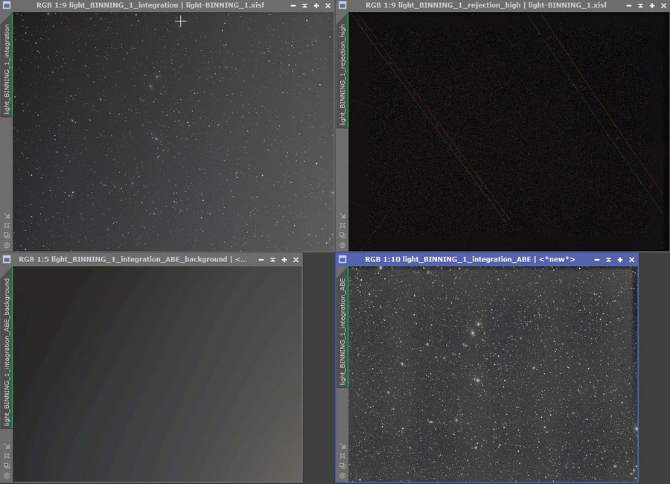Click concentric circle icon in integration_ABE window
Viewport: 670px width, 484px height.
pyautogui.click(x=342, y=475)
